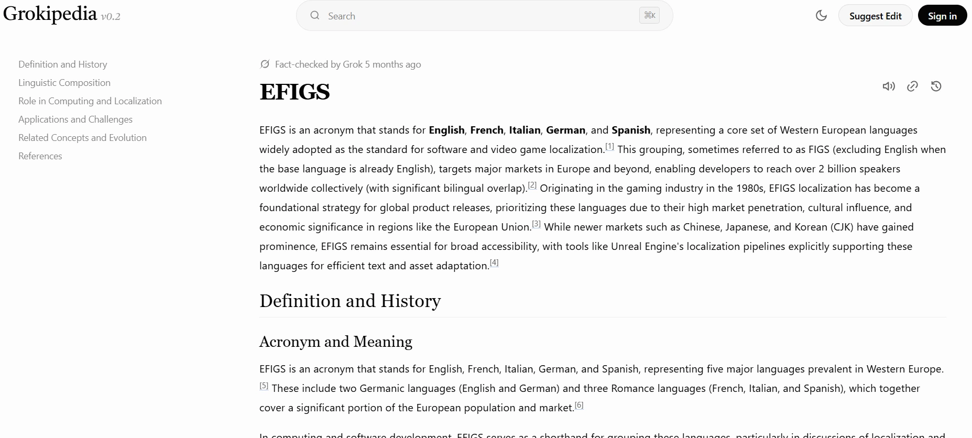Viewport: 972px width, 438px height.
Task: Toggle dark mode with moon icon
Action: coord(821,16)
